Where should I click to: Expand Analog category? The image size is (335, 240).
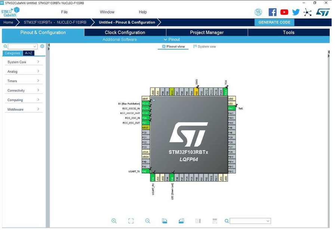click(24, 71)
